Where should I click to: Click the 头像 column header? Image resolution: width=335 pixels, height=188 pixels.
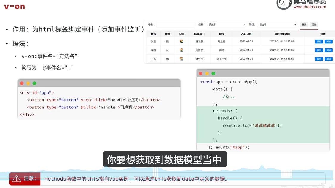coord(181,34)
